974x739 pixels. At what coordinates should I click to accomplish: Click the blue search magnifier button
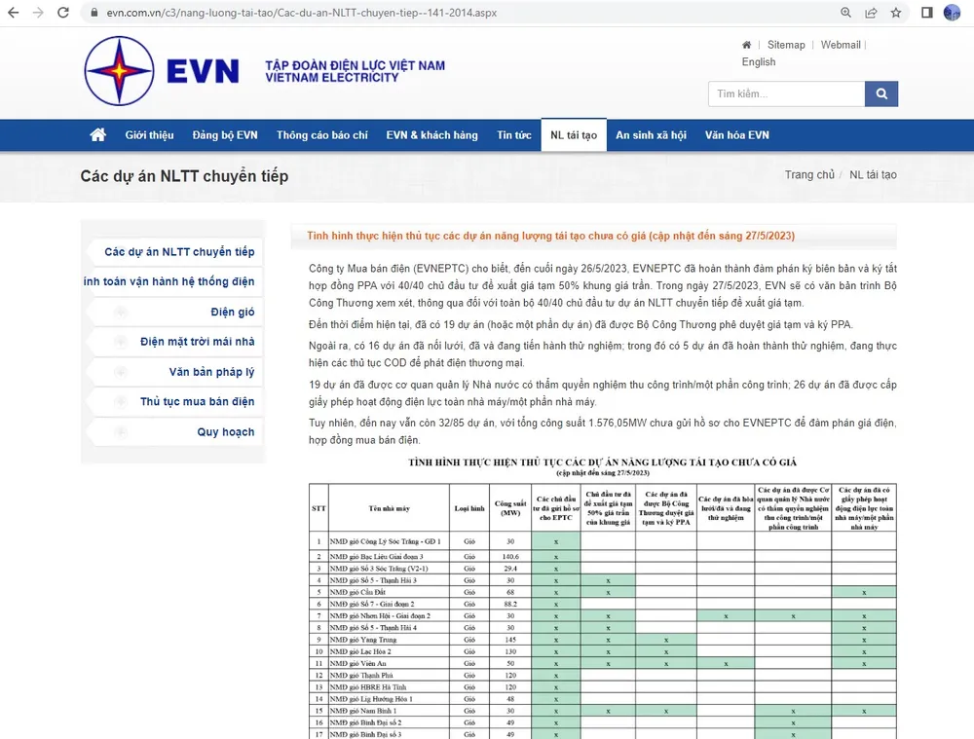tap(881, 93)
